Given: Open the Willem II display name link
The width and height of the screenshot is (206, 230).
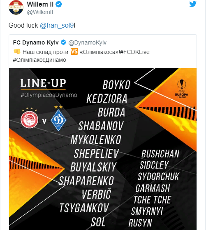Looking at the screenshot, I should (x=40, y=4).
